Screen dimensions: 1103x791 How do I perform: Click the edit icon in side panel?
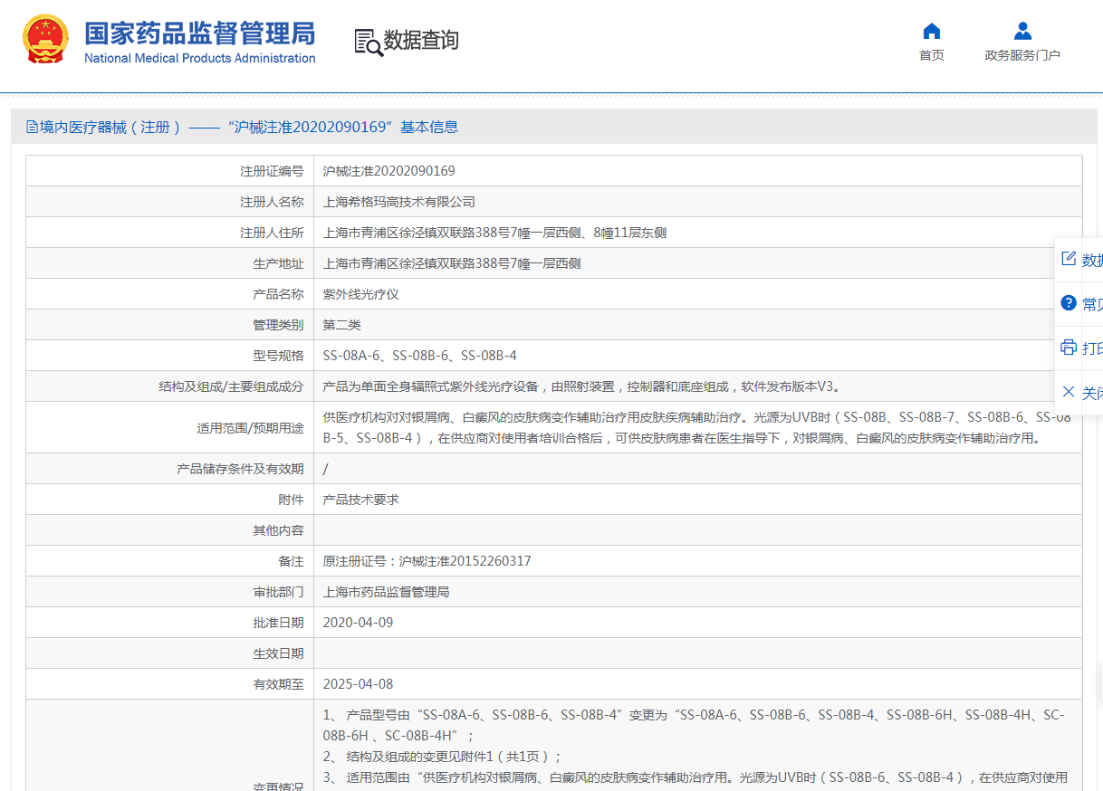[1069, 259]
